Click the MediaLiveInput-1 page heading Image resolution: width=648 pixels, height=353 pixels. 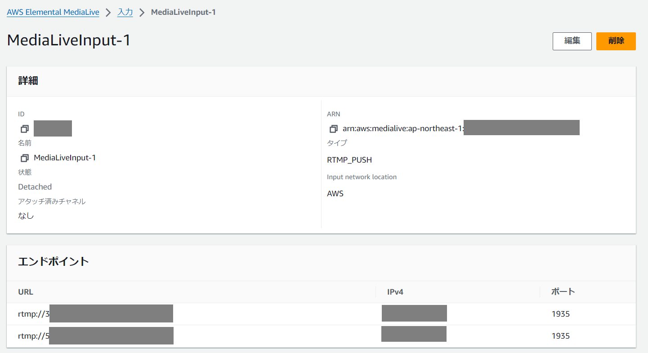[69, 40]
